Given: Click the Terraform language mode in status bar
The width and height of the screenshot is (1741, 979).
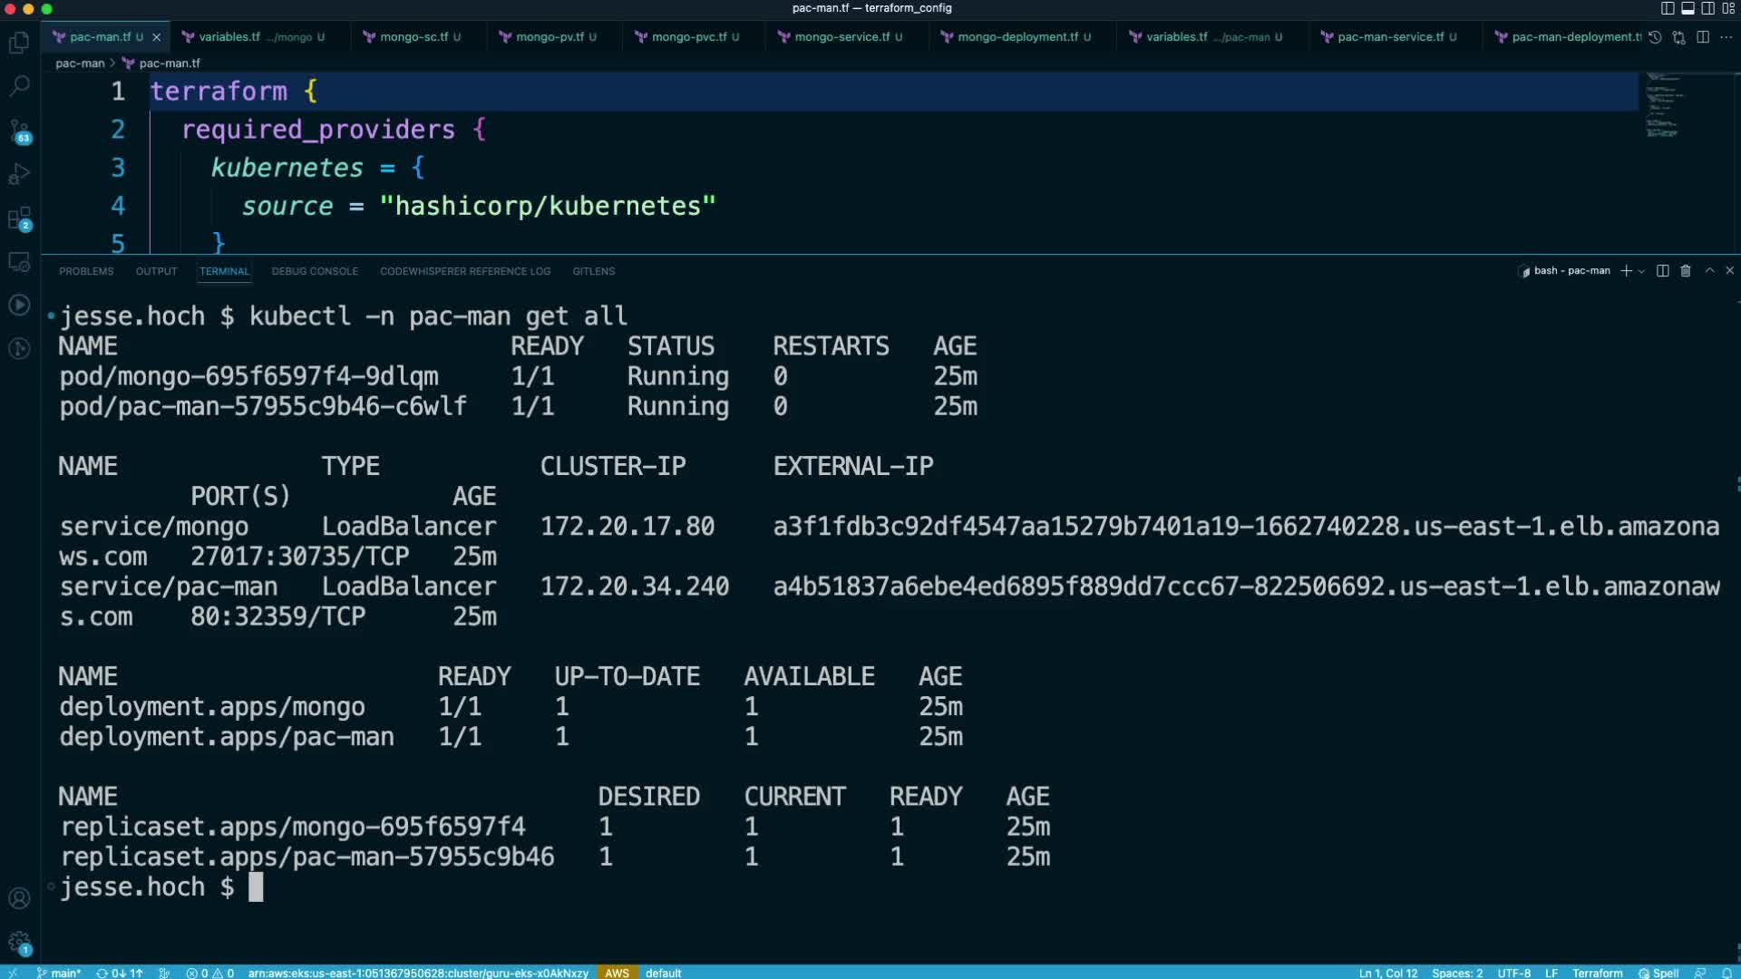Looking at the screenshot, I should (1597, 973).
